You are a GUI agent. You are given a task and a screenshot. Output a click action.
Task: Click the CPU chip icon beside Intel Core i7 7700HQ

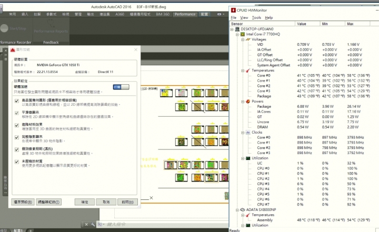coord(243,34)
